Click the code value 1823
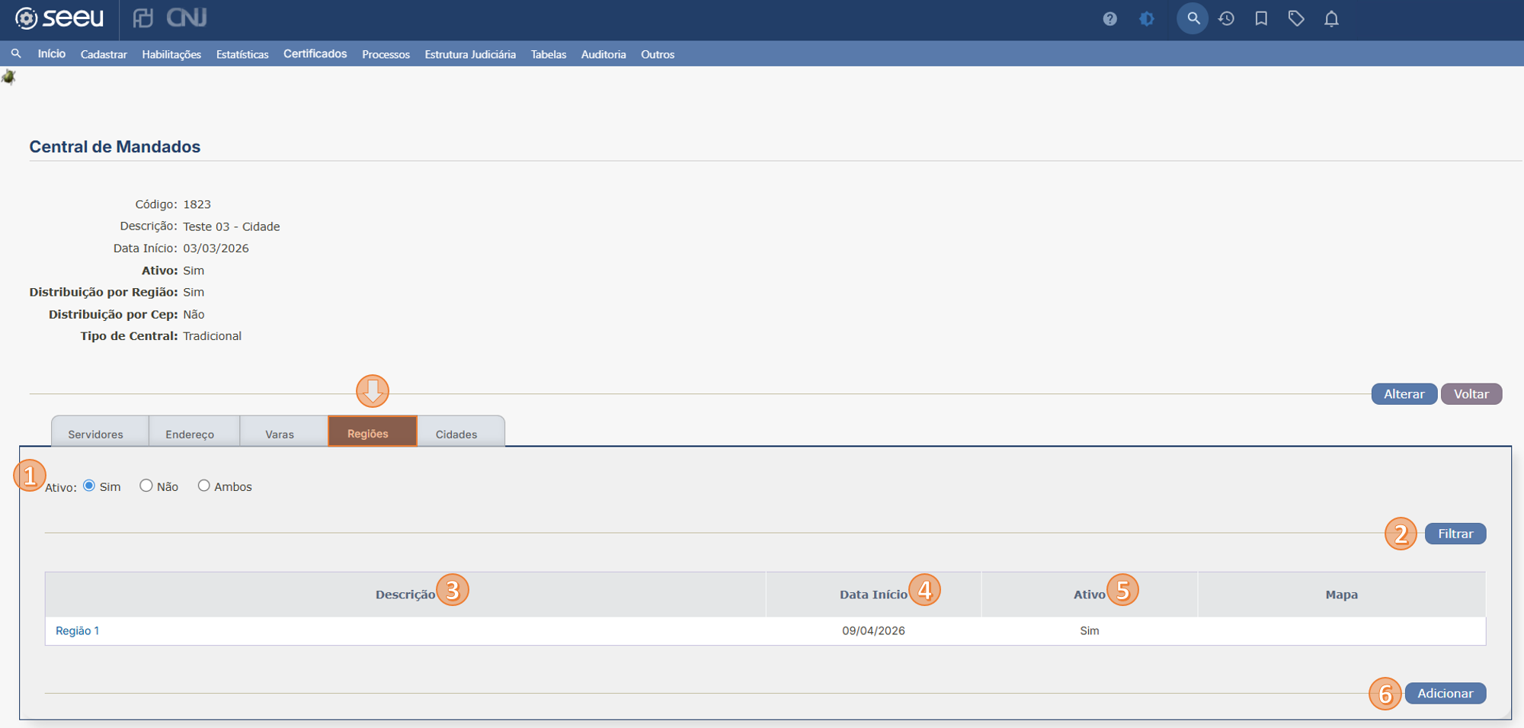The image size is (1524, 728). click(197, 204)
